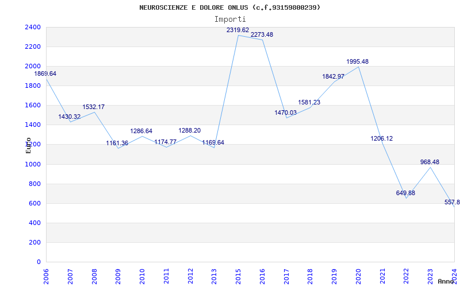The height and width of the screenshot is (287, 460).
Task: Click the data label 1174.77
Action: pos(165,142)
